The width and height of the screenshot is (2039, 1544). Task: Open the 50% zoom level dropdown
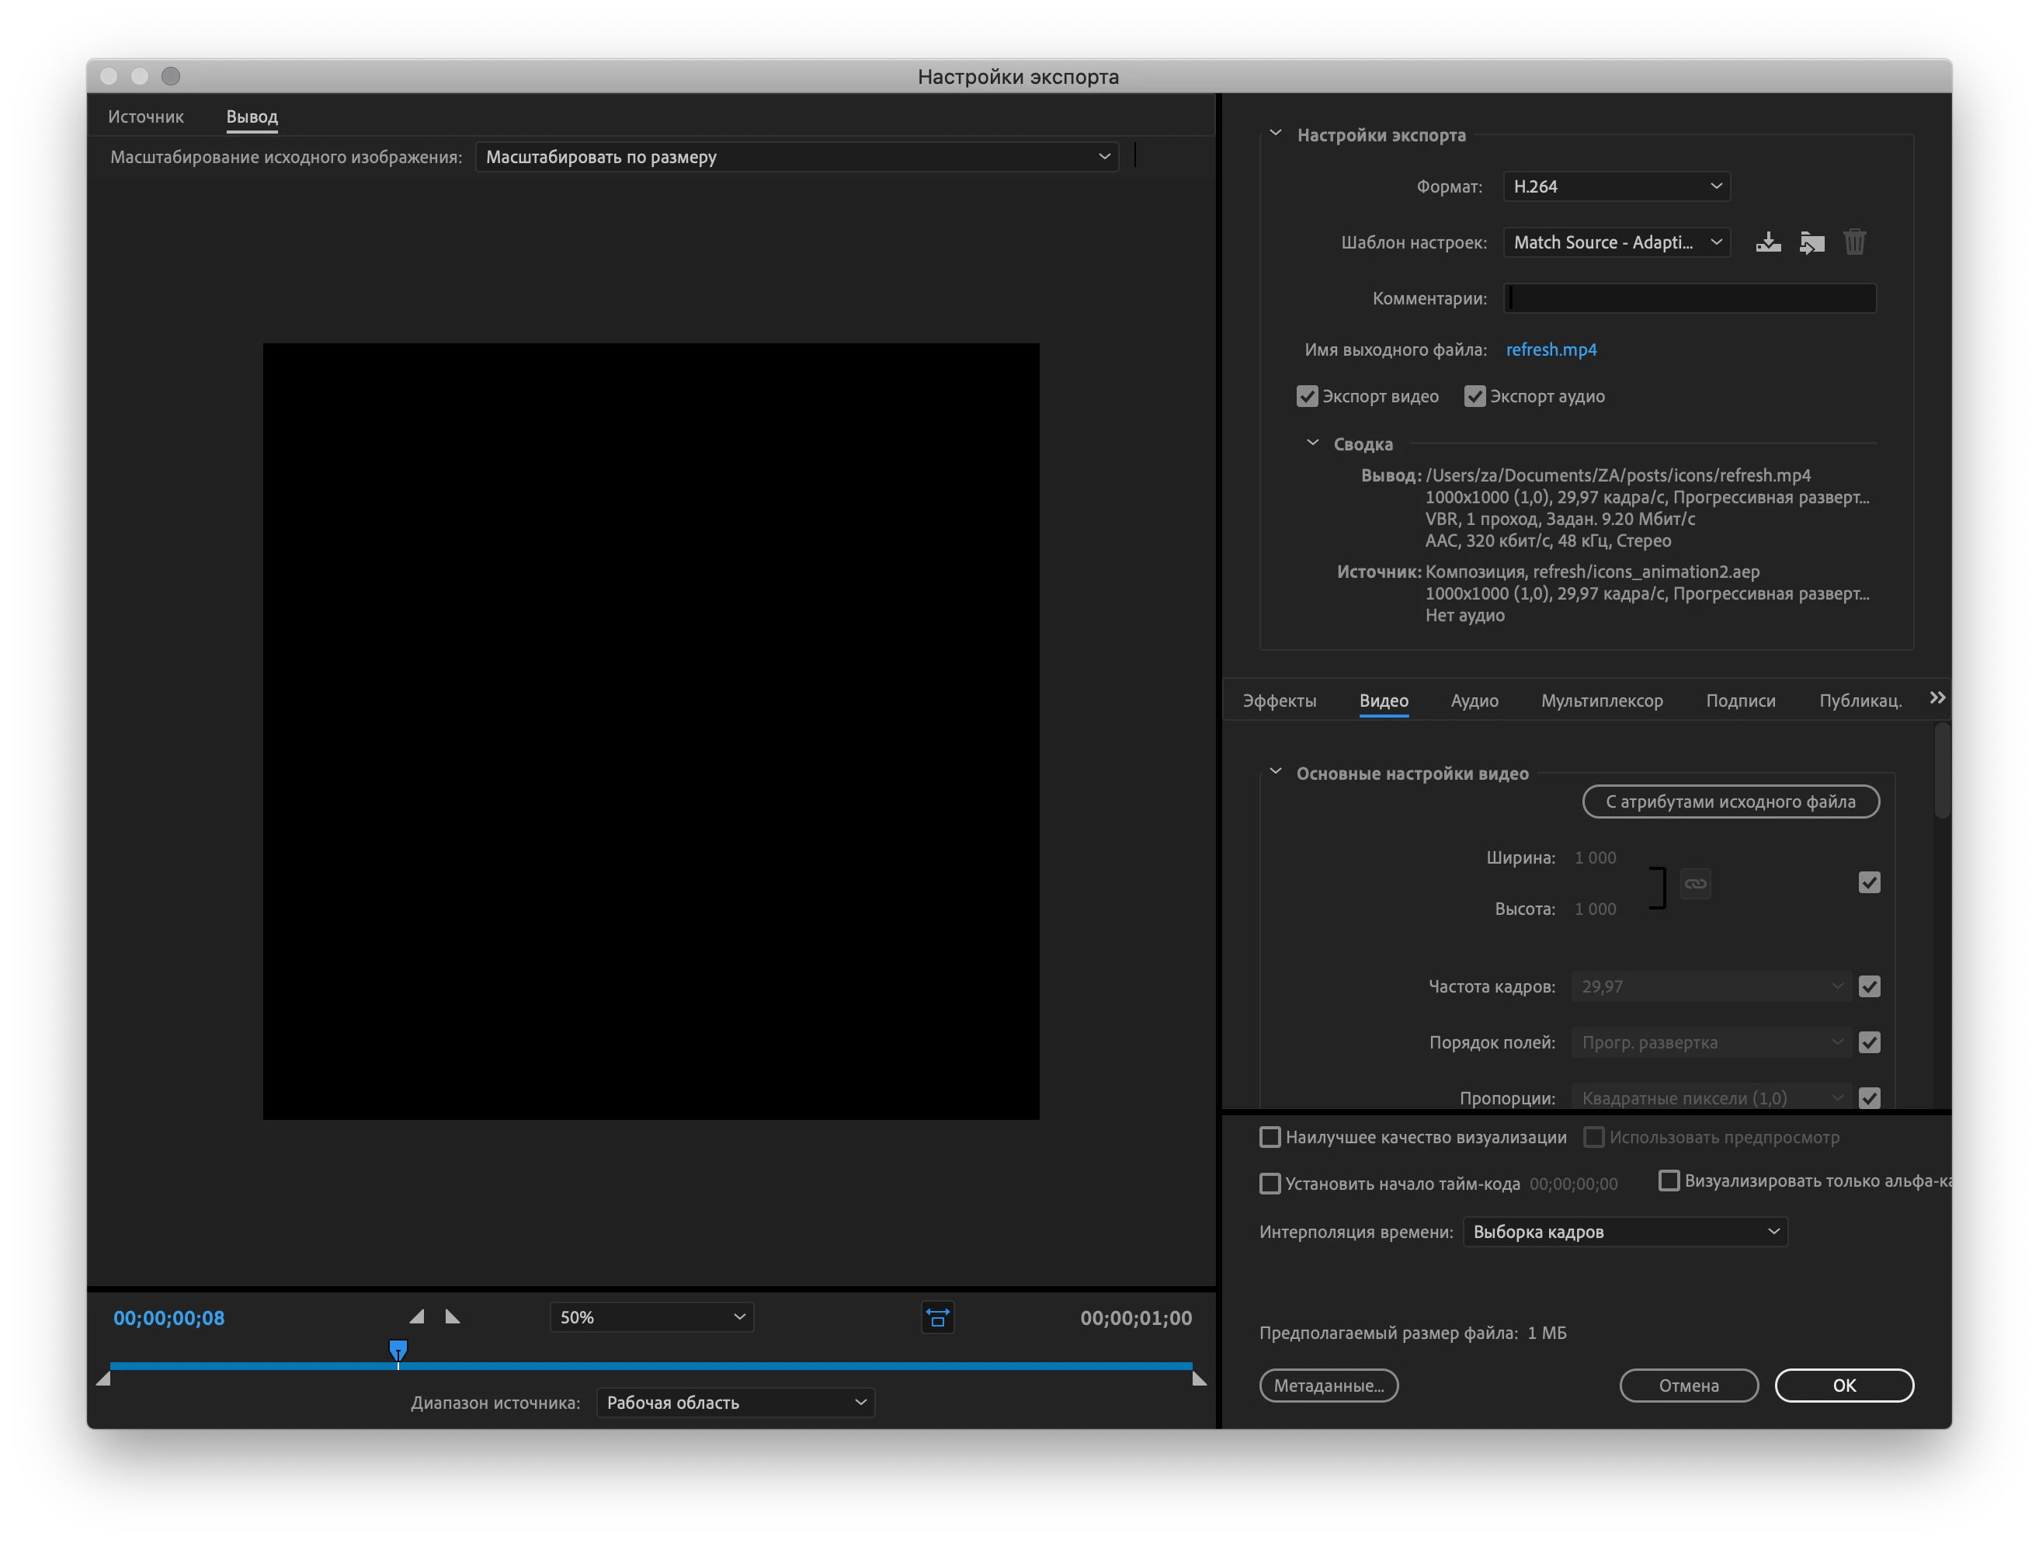coord(651,1317)
